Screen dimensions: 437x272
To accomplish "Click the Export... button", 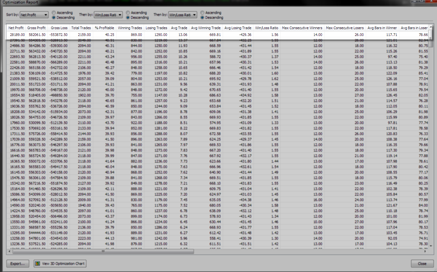I will (18, 264).
